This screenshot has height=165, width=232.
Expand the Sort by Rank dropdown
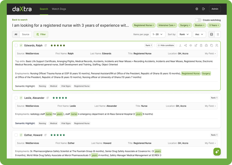(184, 34)
